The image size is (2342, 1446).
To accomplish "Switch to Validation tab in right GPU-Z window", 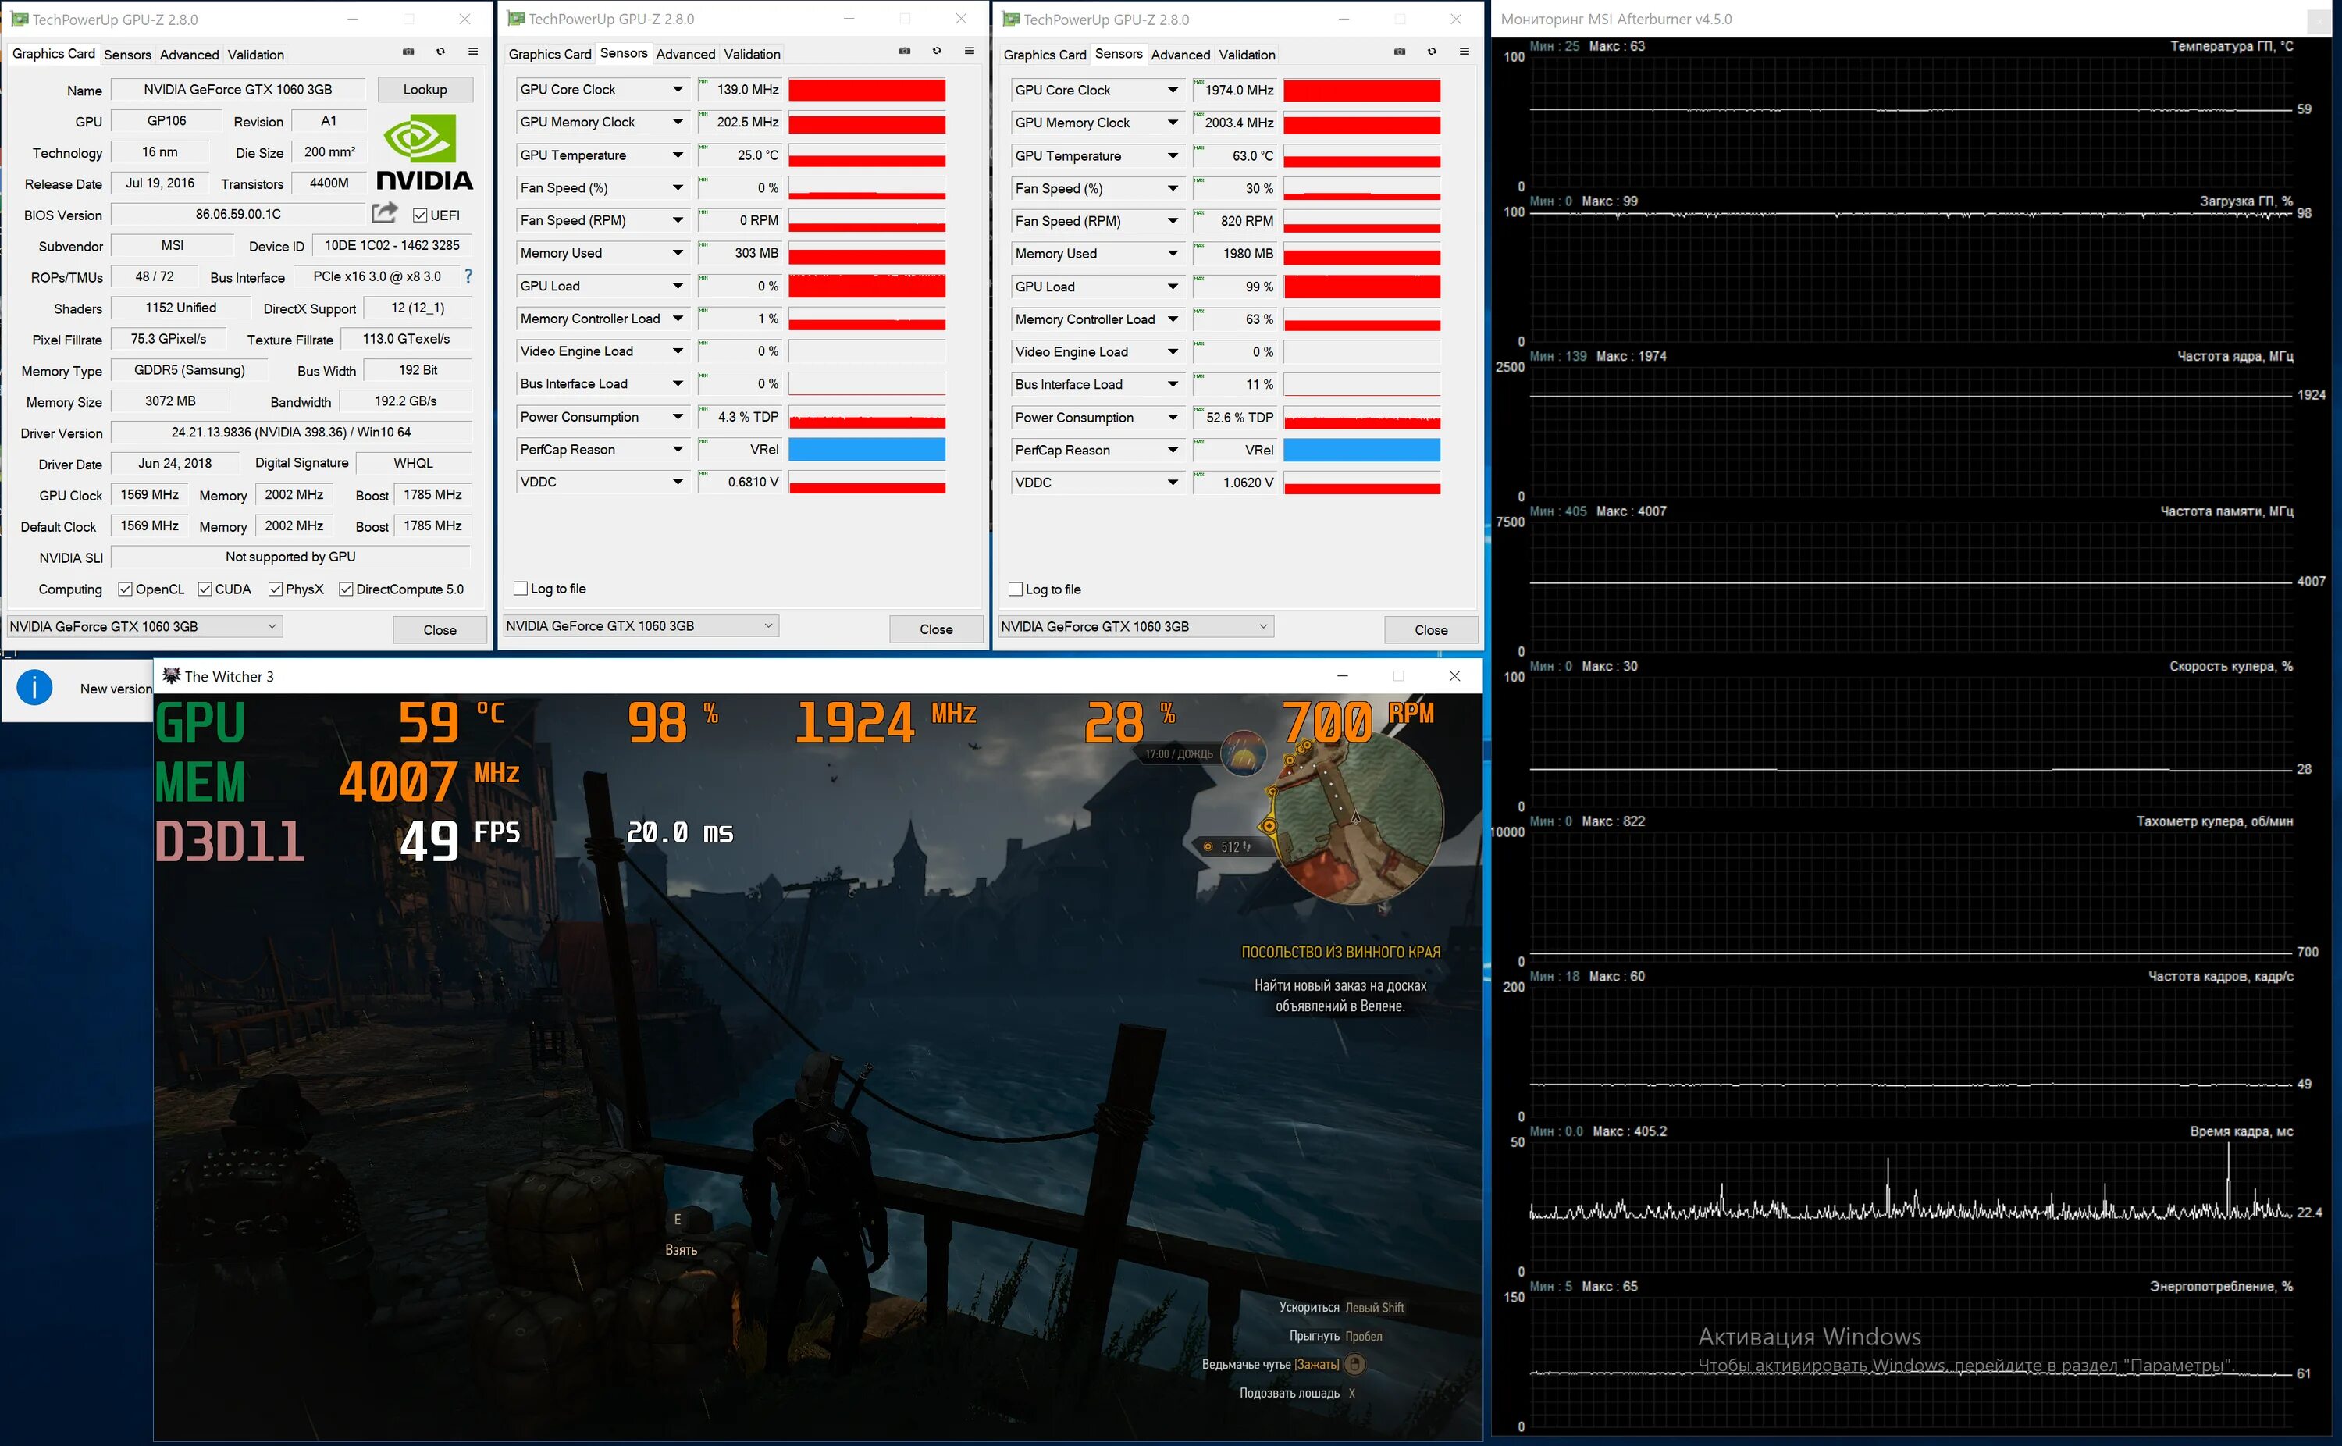I will coord(1248,55).
